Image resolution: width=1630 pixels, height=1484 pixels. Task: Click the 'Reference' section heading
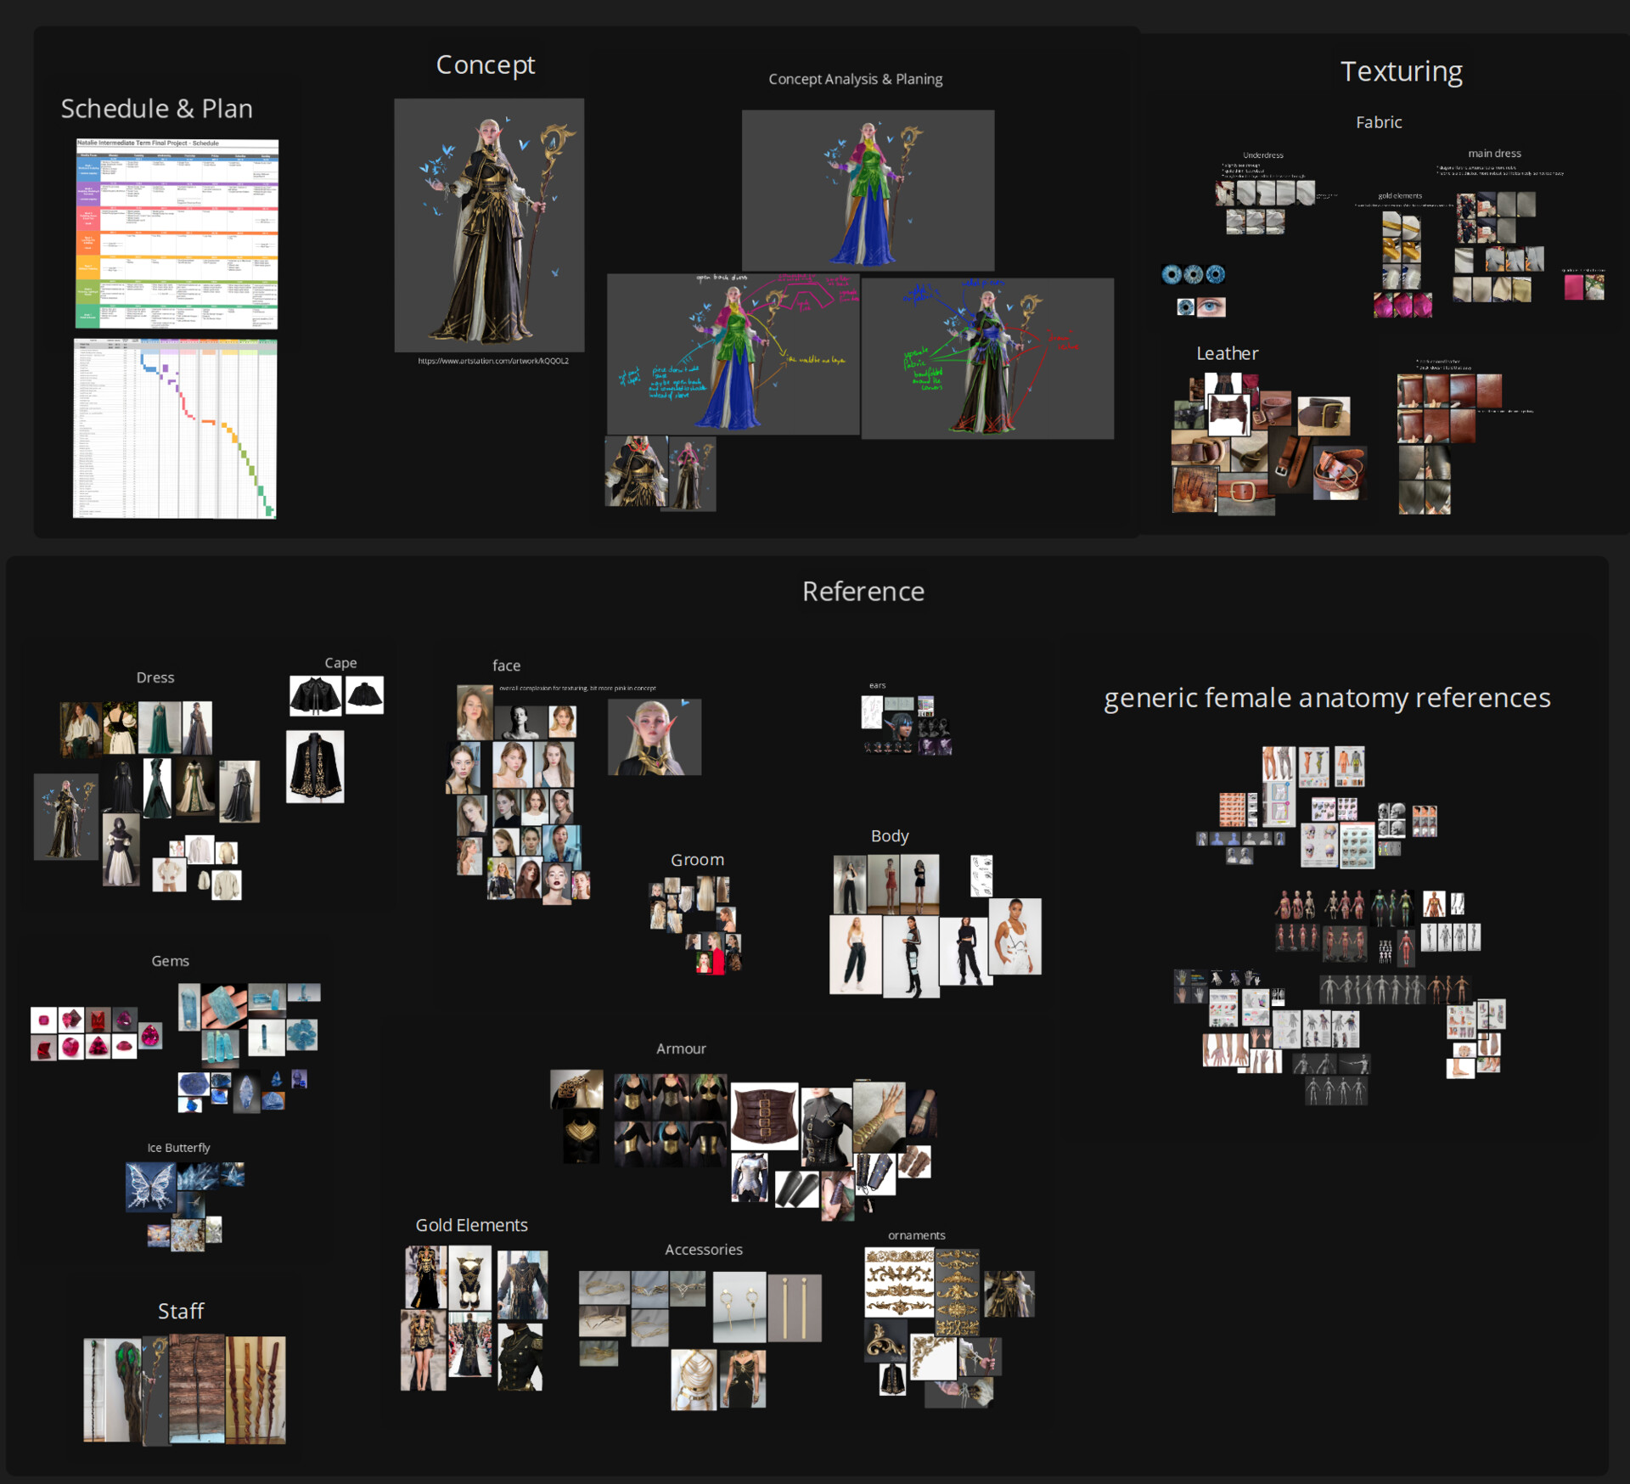click(x=863, y=591)
